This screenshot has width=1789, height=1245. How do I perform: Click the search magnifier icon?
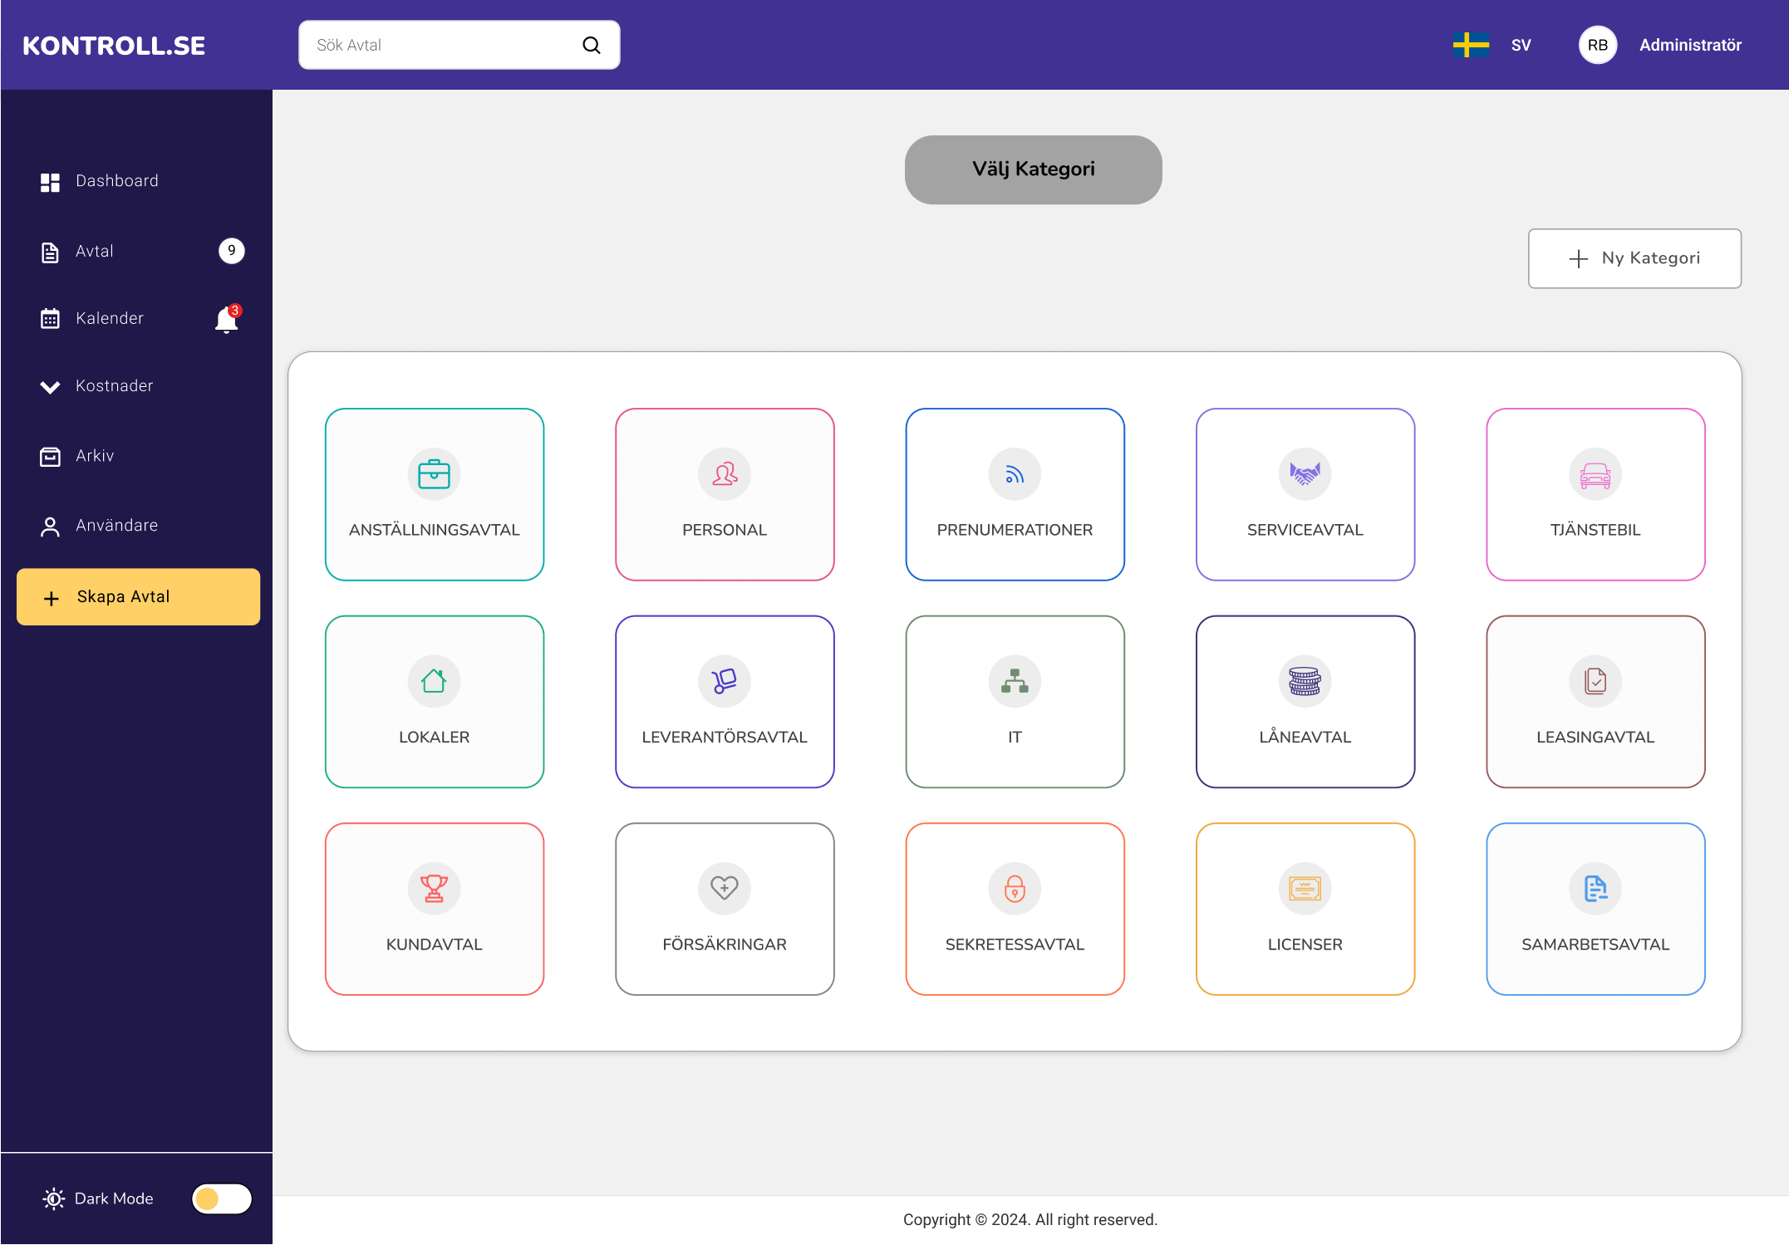pos(591,45)
